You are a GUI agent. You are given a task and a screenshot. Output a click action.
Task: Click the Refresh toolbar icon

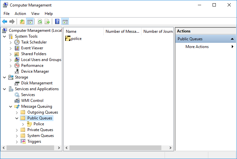40,21
